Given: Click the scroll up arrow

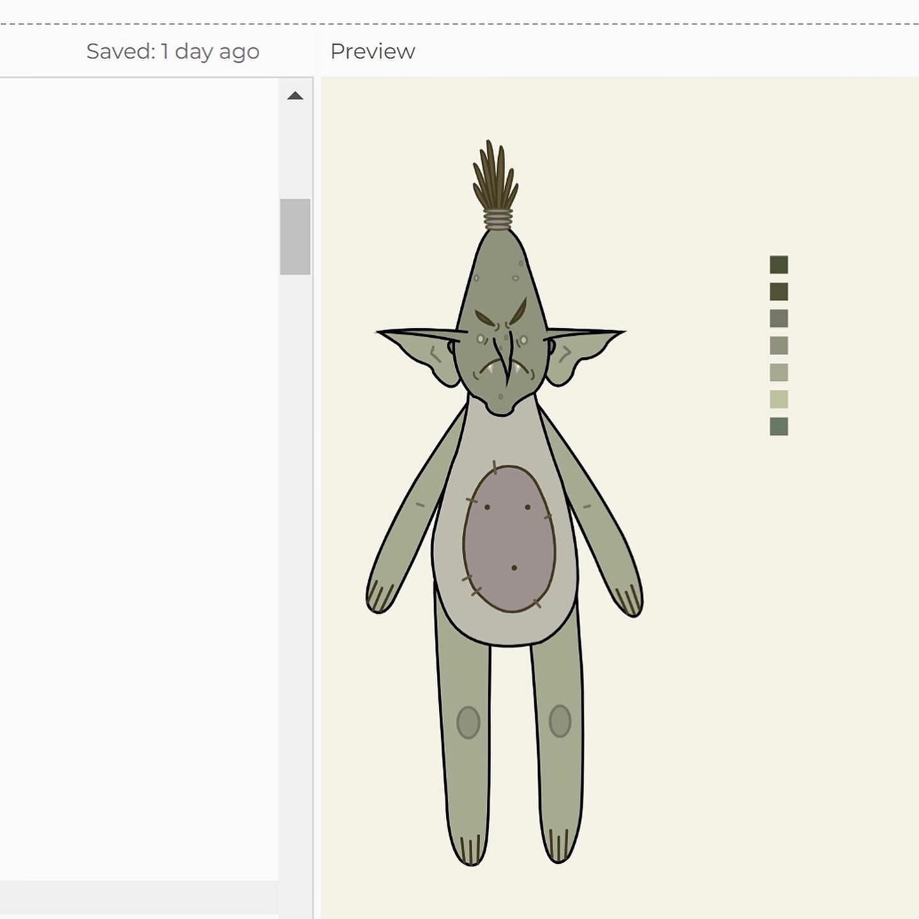Looking at the screenshot, I should tap(295, 96).
